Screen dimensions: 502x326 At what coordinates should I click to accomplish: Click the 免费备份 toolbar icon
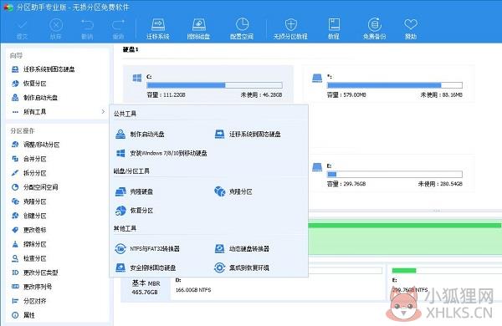pos(374,29)
